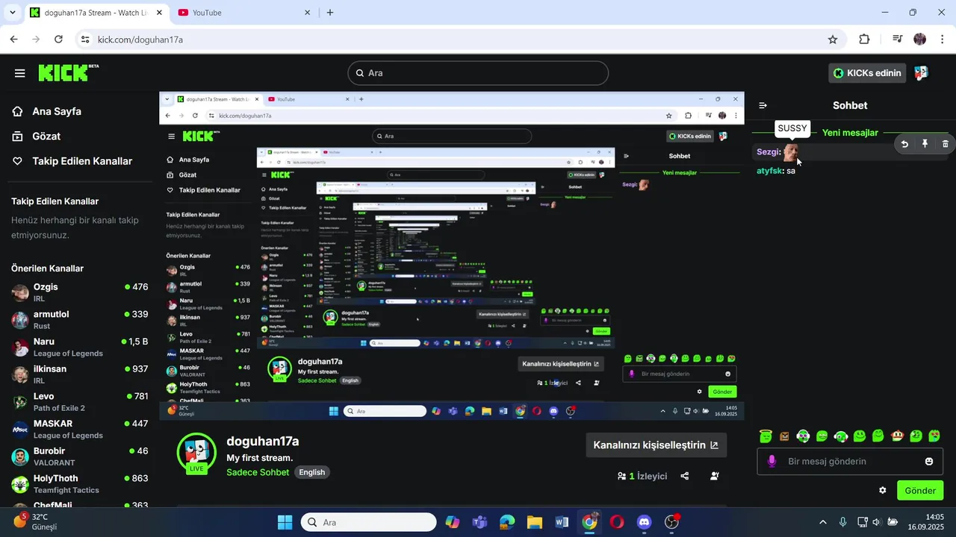Viewport: 956px width, 537px height.
Task: Insert the headset with microphone emote
Action: [840, 436]
